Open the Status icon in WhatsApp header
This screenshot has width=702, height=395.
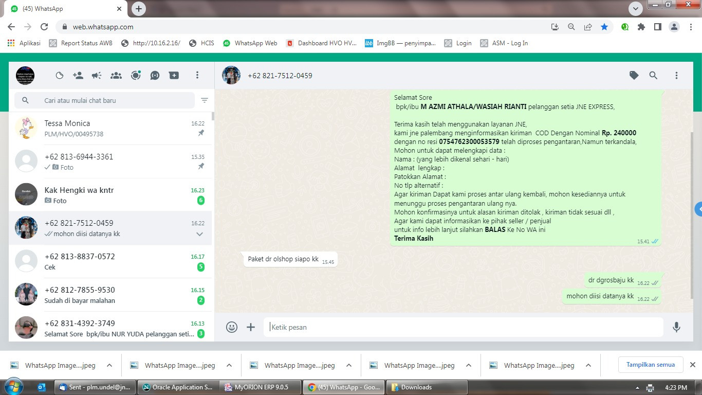point(60,76)
